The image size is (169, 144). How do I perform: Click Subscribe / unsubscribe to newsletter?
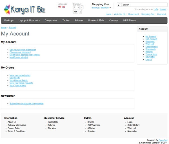[x=26, y=103]
